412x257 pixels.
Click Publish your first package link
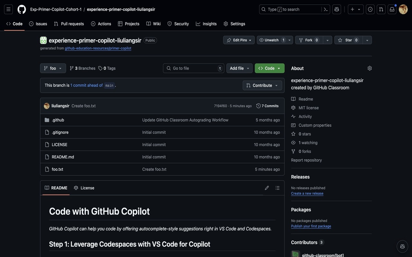pos(311,226)
